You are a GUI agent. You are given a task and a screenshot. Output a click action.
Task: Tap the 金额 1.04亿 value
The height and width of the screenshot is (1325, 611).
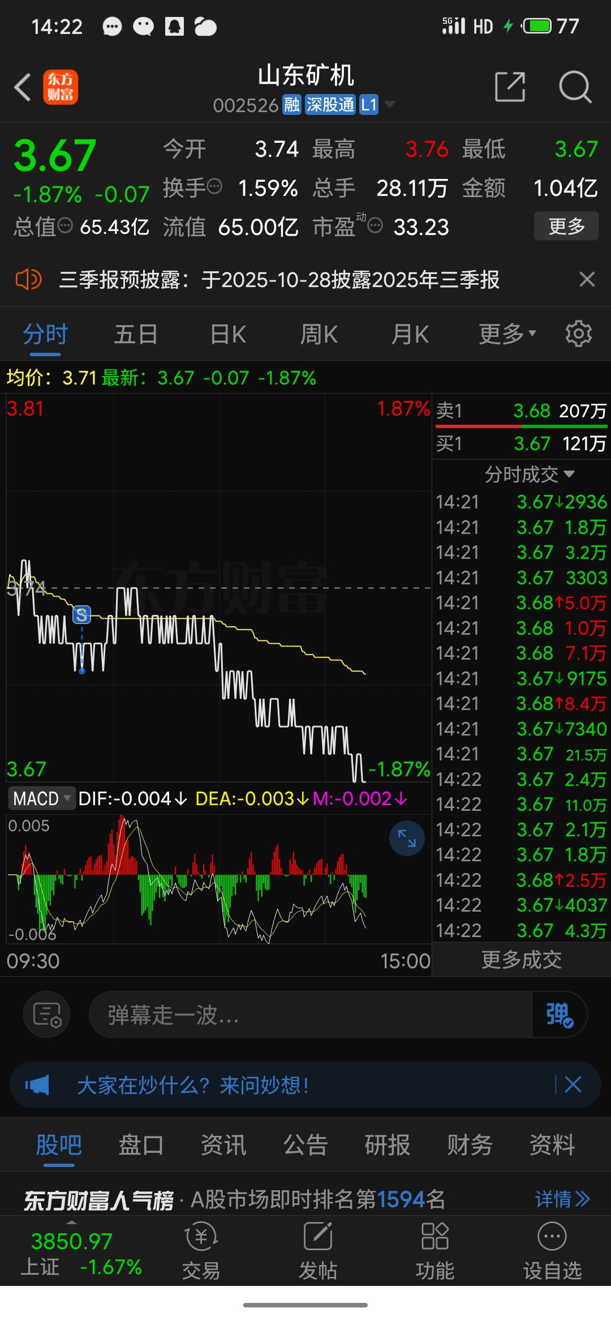pyautogui.click(x=566, y=188)
